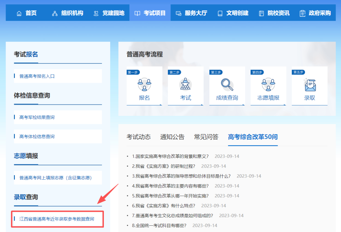Click the 志愿填报 step people icon
This screenshot has width=341, height=232.
pyautogui.click(x=268, y=85)
